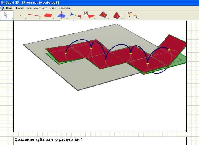Screen dimensions: 199x145
Task: Click the text caption 'Создание куба из его развертки 1'
Action: (x=48, y=140)
